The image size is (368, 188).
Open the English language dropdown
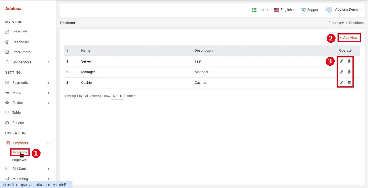click(x=285, y=10)
